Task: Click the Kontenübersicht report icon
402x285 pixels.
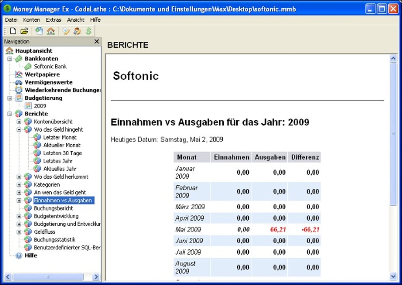Action: pyautogui.click(x=28, y=121)
